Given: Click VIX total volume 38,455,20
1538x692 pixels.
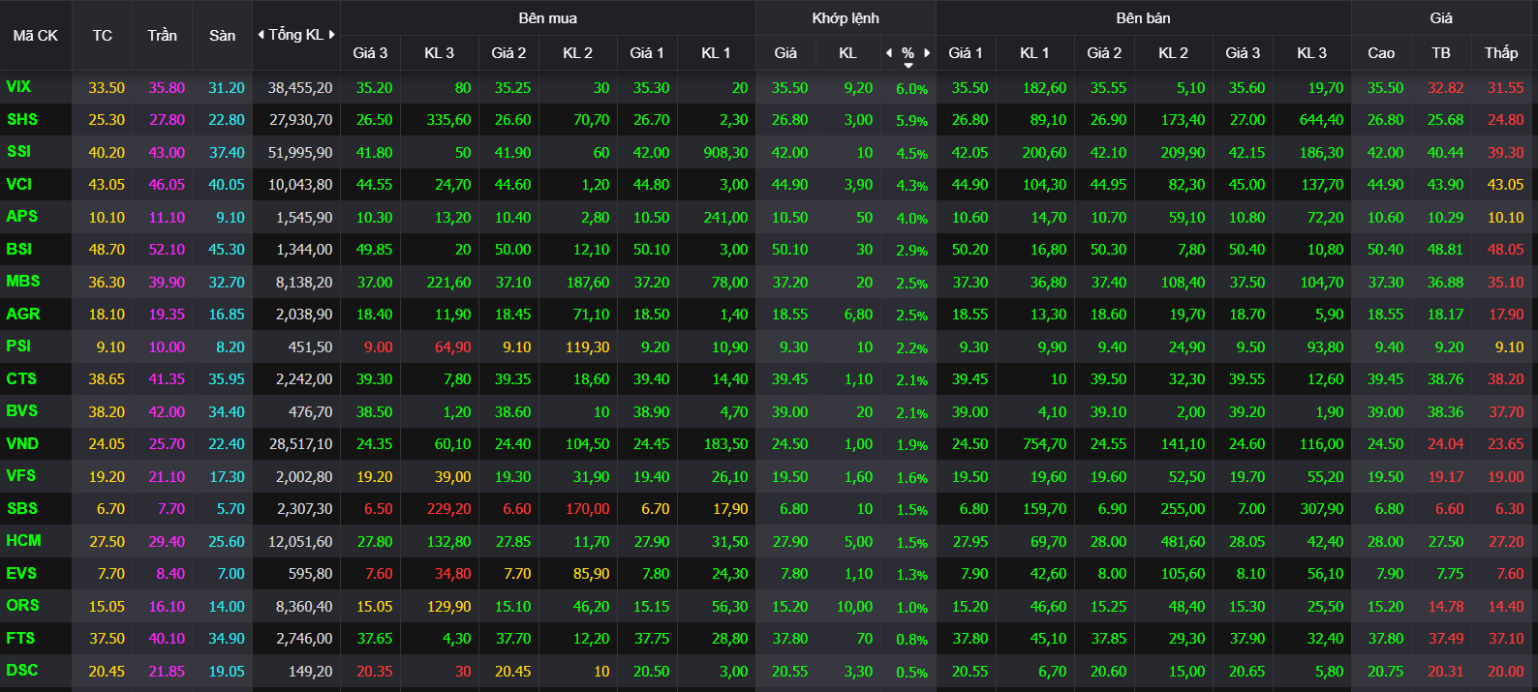Looking at the screenshot, I should (x=300, y=88).
